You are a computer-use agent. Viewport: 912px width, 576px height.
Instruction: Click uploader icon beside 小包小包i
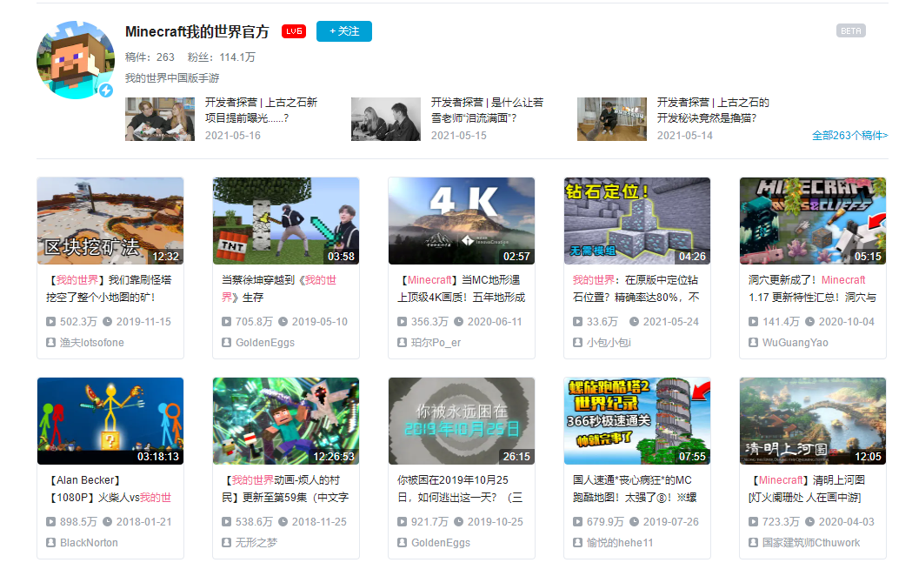point(578,343)
